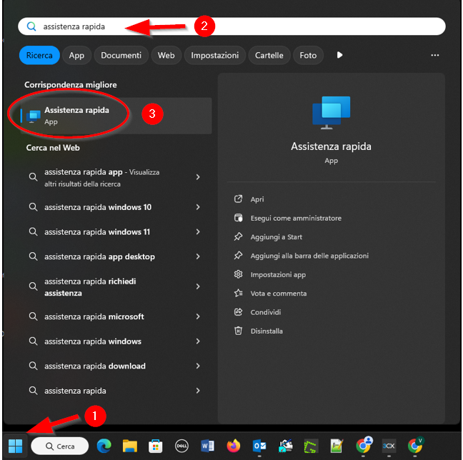Open the Dell app in the taskbar
The image size is (463, 460).
coord(181,446)
